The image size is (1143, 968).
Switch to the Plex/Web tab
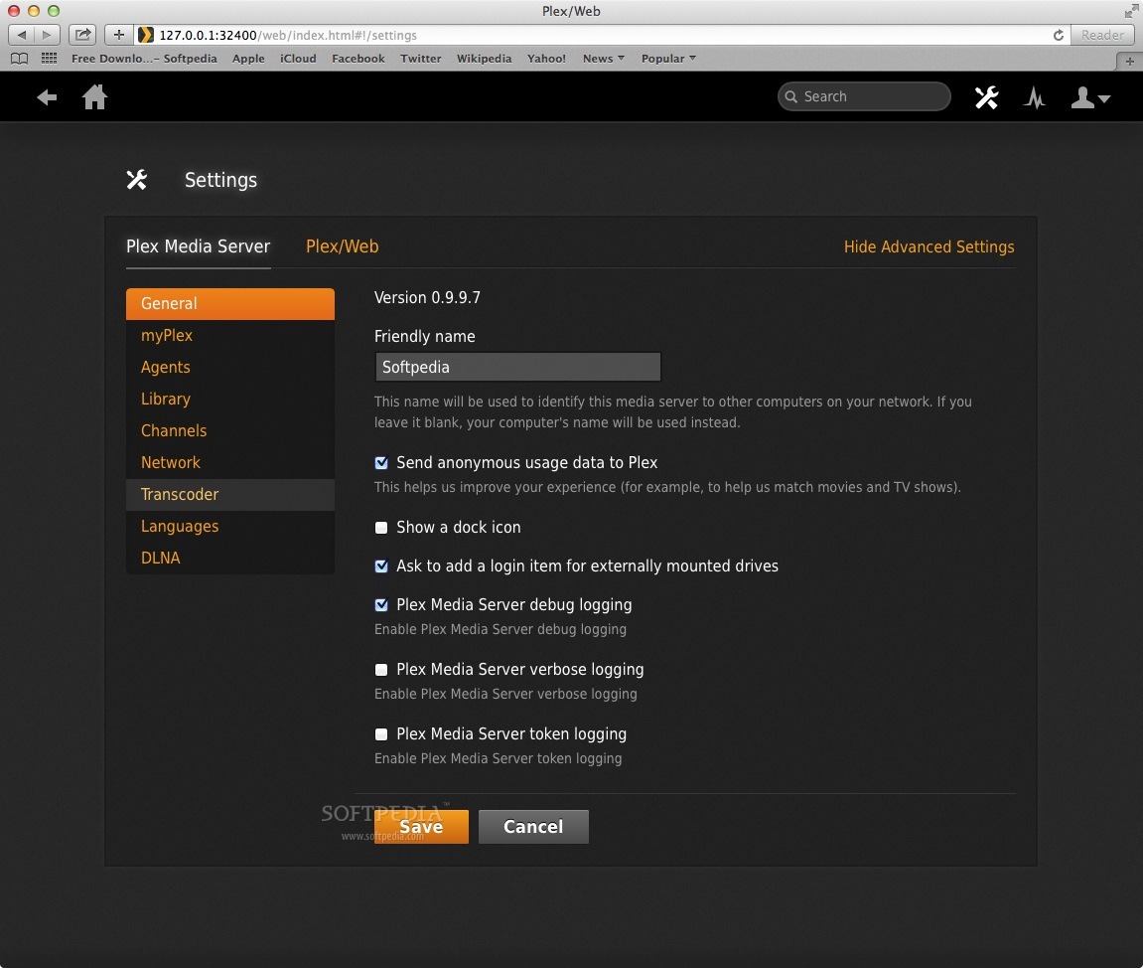[x=342, y=246]
